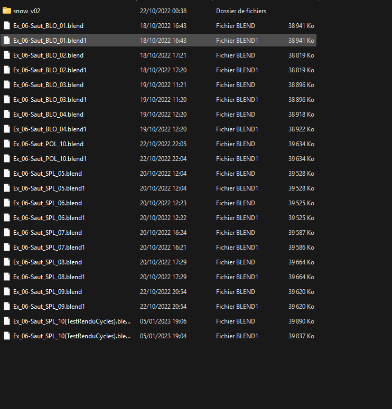392x409 pixels.
Task: Click file icon of Ex_06-Saut_BLO_02.blend
Action: [x=7, y=55]
